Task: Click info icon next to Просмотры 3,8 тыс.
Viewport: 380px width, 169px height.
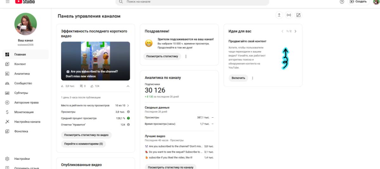Action: coord(128,112)
